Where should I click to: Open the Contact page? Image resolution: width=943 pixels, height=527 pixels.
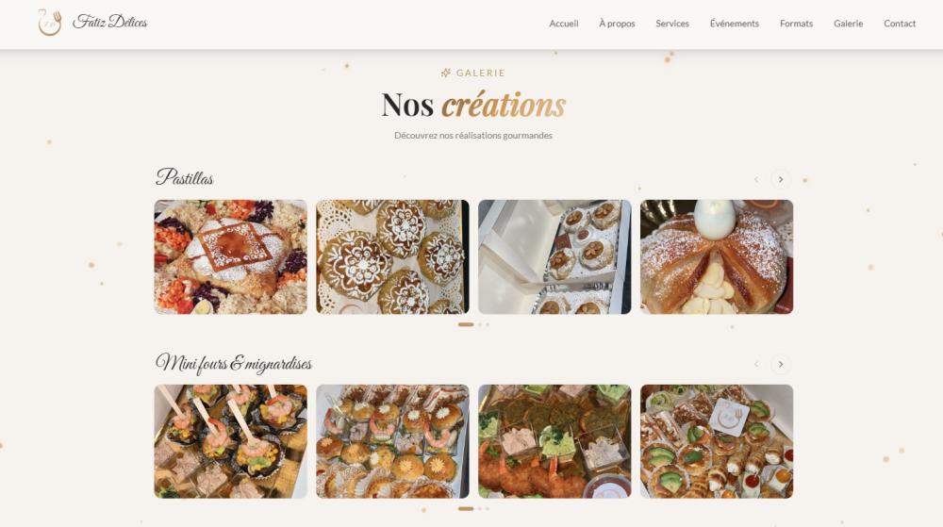tap(900, 24)
